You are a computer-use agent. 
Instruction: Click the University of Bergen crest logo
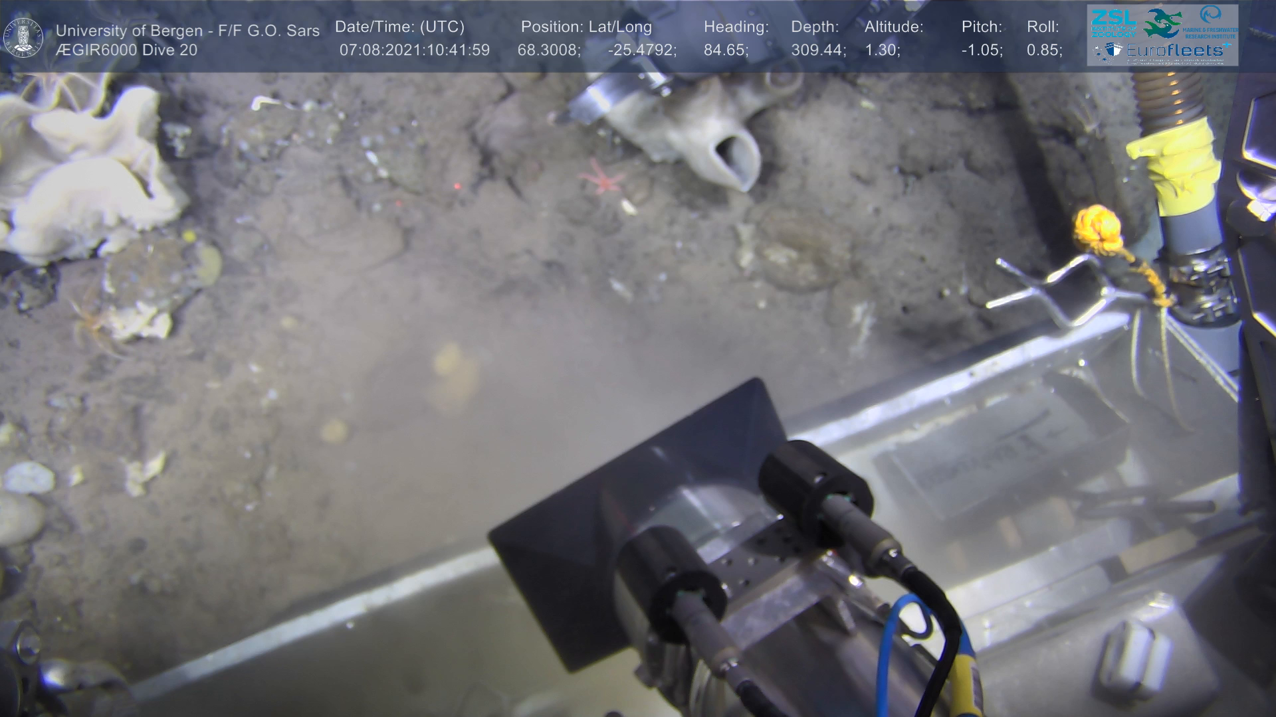click(x=23, y=38)
